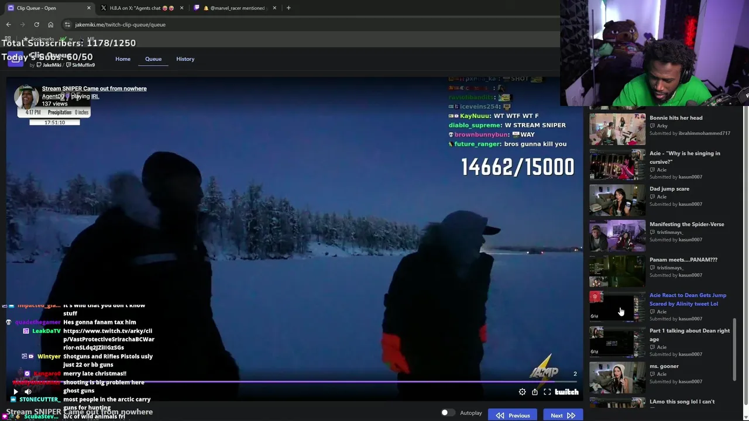Open the LAmo this song lol clip
Image resolution: width=749 pixels, height=421 pixels.
[x=682, y=402]
